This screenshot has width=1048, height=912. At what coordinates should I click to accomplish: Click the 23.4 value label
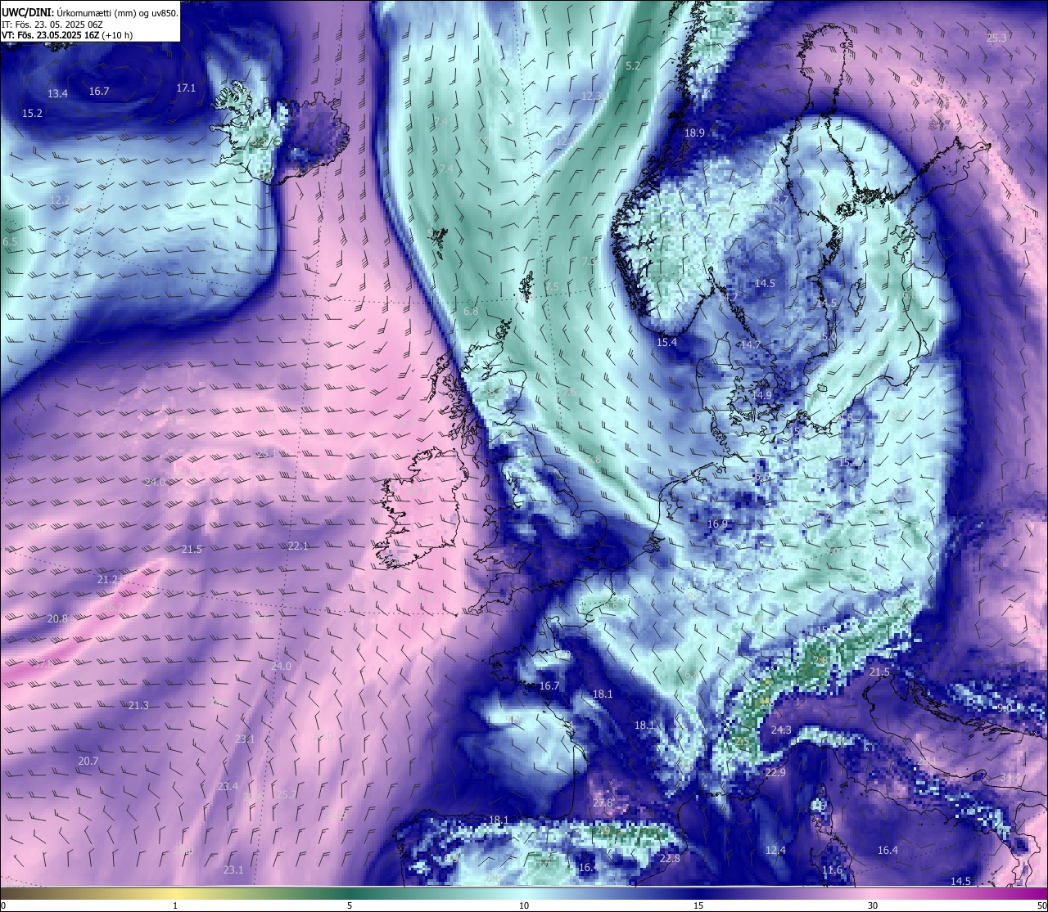coord(228,786)
